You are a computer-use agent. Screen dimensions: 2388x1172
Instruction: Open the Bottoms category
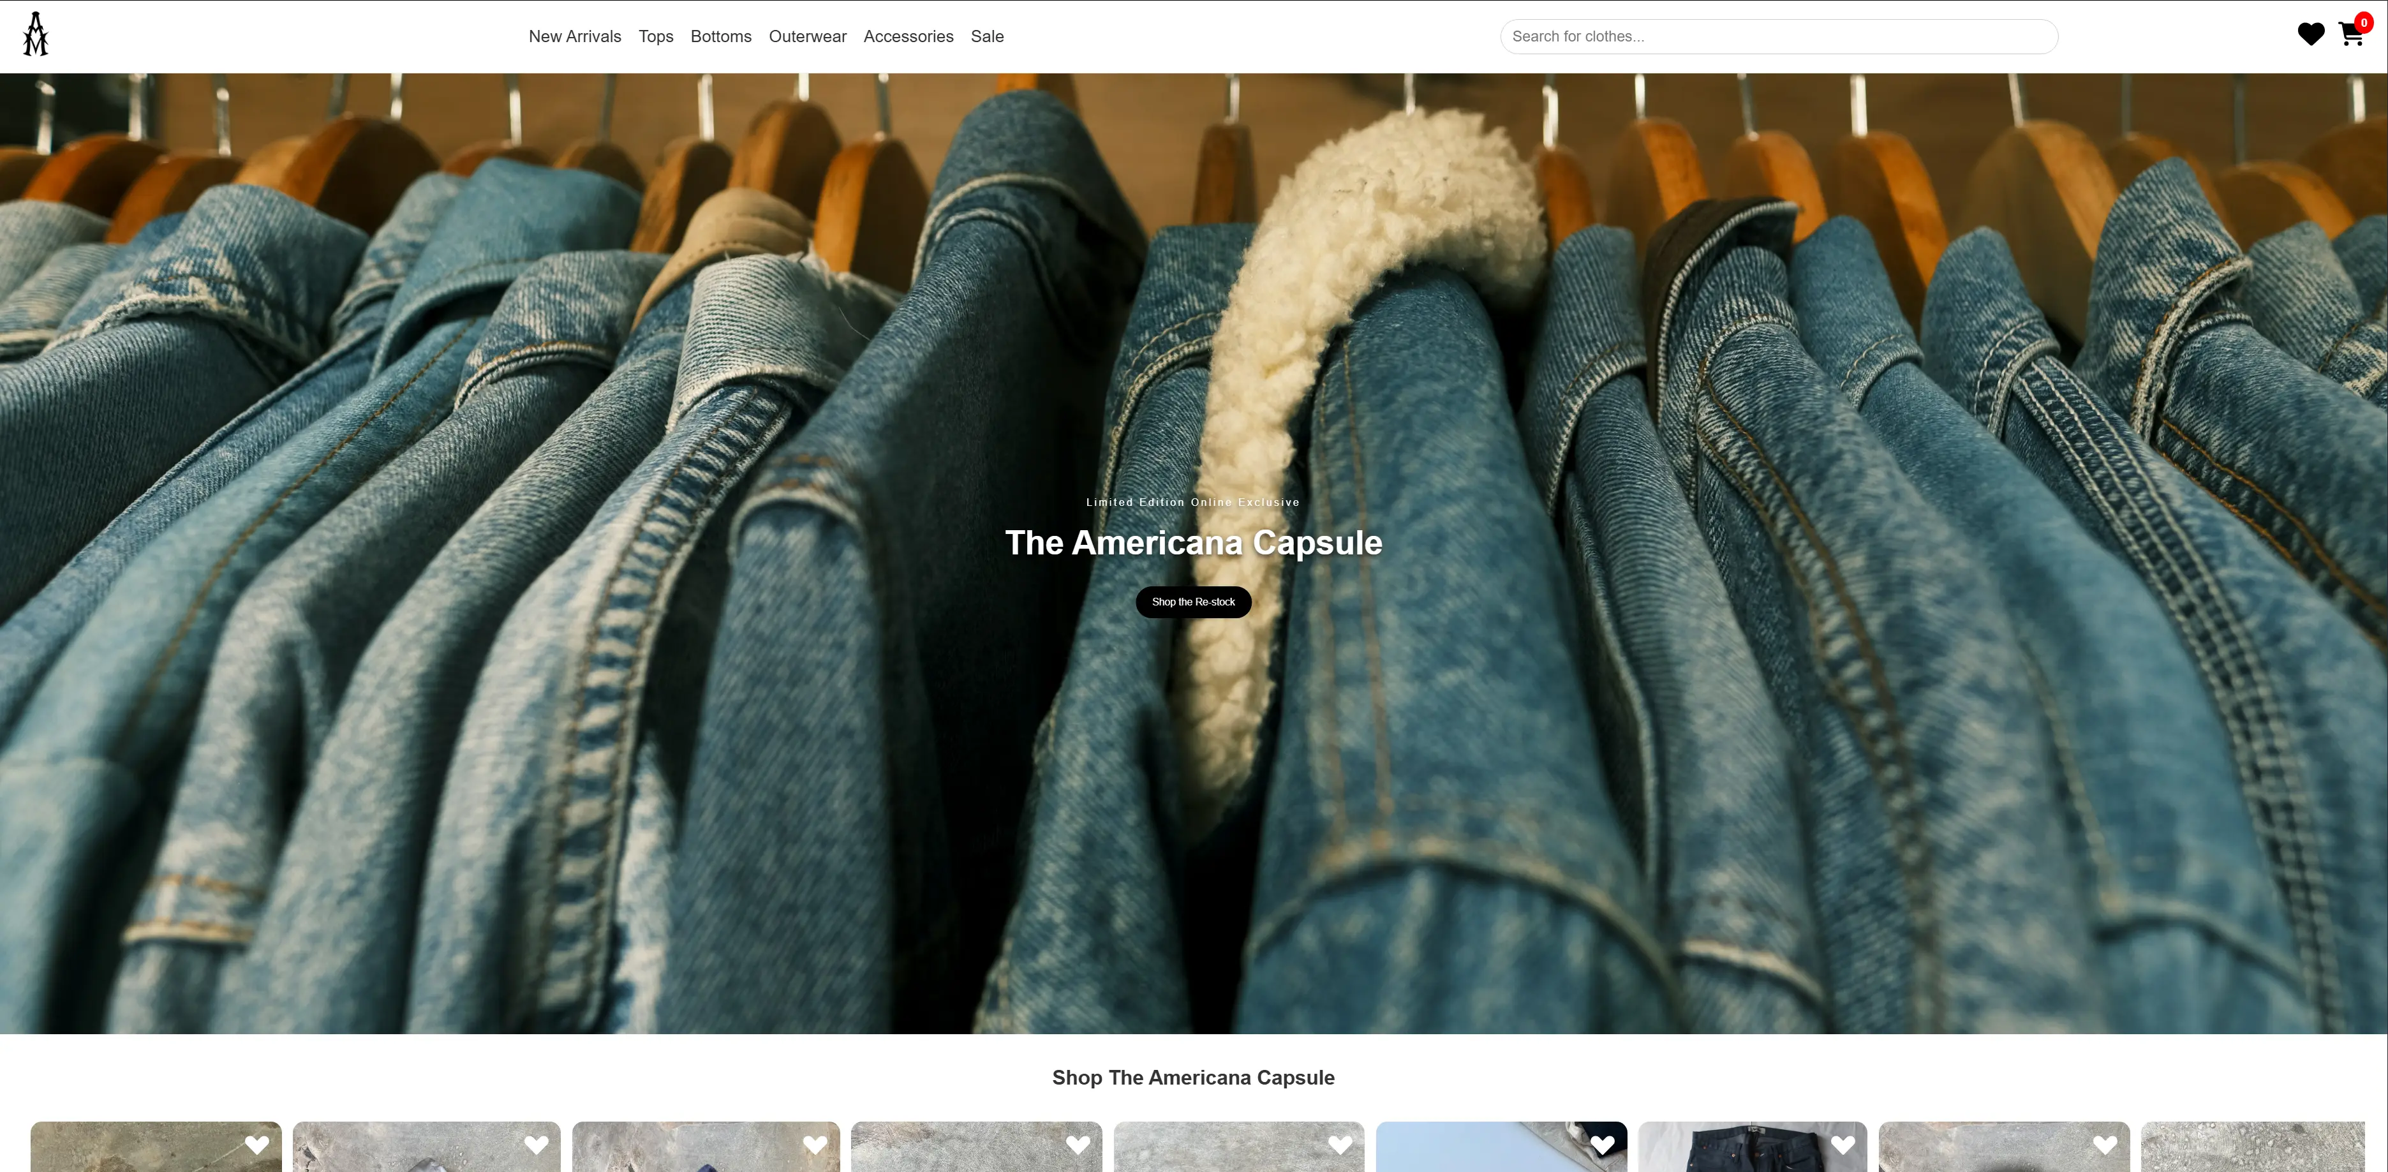(x=721, y=36)
